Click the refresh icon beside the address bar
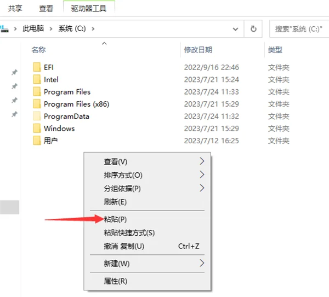Viewport: 329px width, 297px height. 253,28
